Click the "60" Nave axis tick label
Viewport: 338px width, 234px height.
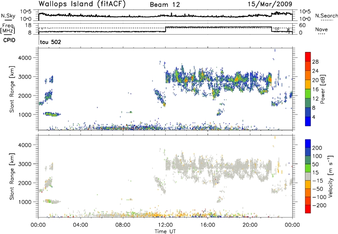(302, 25)
